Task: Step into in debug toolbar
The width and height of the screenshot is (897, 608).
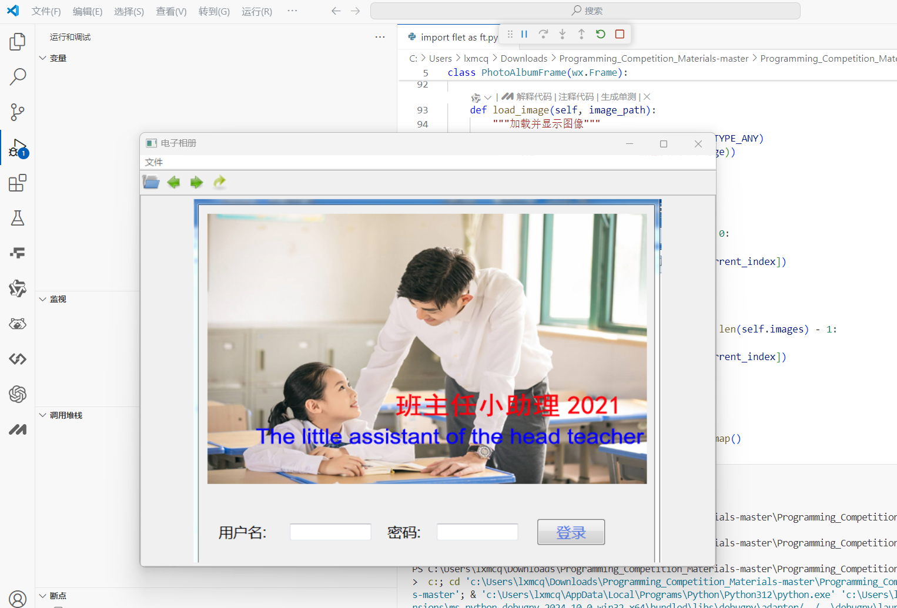Action: coord(563,34)
